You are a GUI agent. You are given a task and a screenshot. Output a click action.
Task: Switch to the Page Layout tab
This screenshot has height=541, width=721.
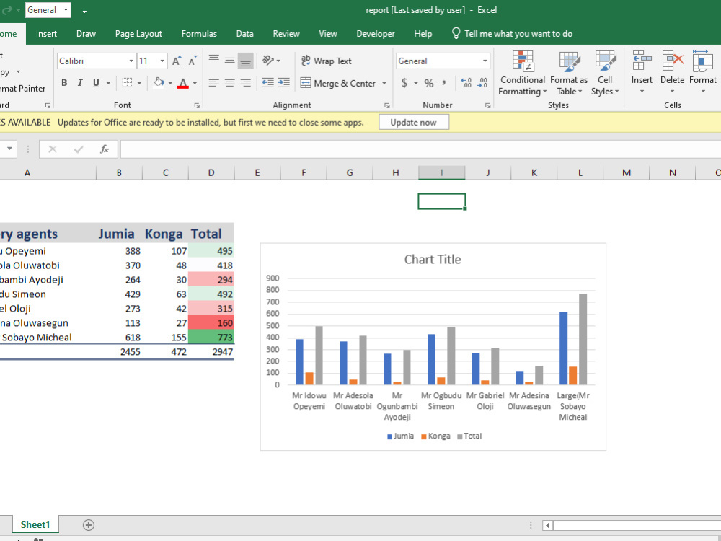(138, 34)
